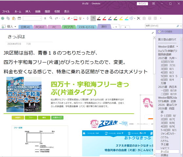Collapse the Wester全額ポ subpages chevron
Image resolution: width=183 pixels, height=157 pixels.
click(x=177, y=46)
